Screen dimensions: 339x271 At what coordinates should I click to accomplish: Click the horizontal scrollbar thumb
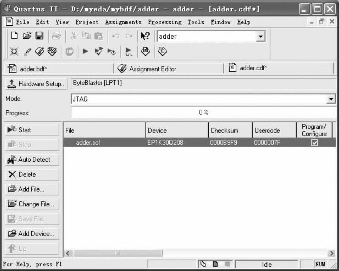click(x=118, y=253)
